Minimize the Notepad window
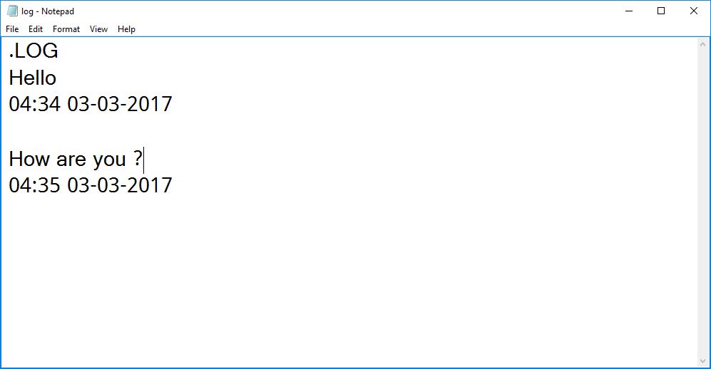 click(x=629, y=11)
